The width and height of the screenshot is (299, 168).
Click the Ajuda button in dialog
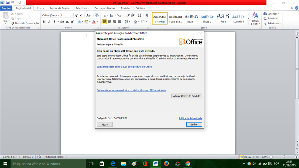tap(105, 124)
